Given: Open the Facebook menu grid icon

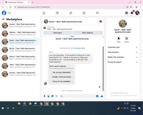Looking at the screenshot, I should [126, 13].
